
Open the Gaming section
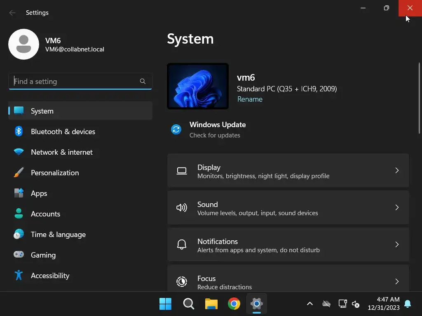pos(80,255)
